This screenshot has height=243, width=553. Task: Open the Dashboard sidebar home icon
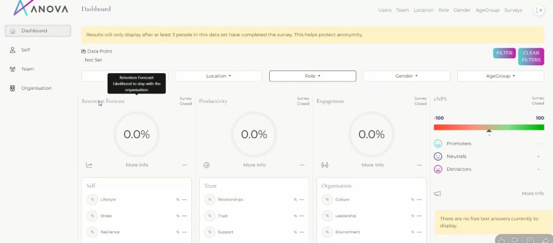[x=12, y=31]
